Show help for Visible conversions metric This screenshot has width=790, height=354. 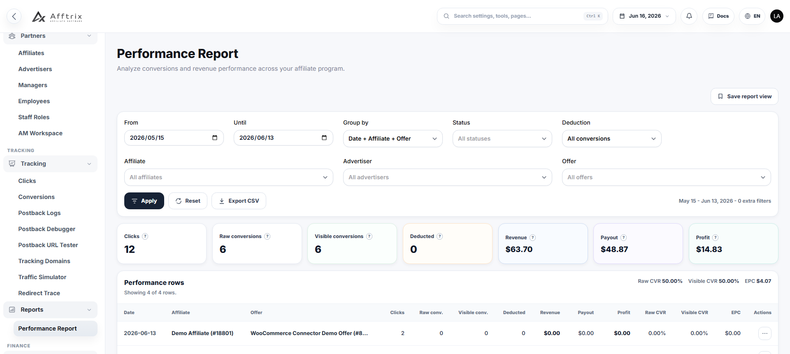pos(369,236)
